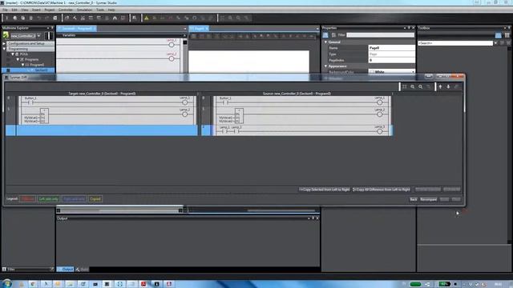Open the editor tab list dropdown
The width and height of the screenshot is (513, 288).
[185, 29]
